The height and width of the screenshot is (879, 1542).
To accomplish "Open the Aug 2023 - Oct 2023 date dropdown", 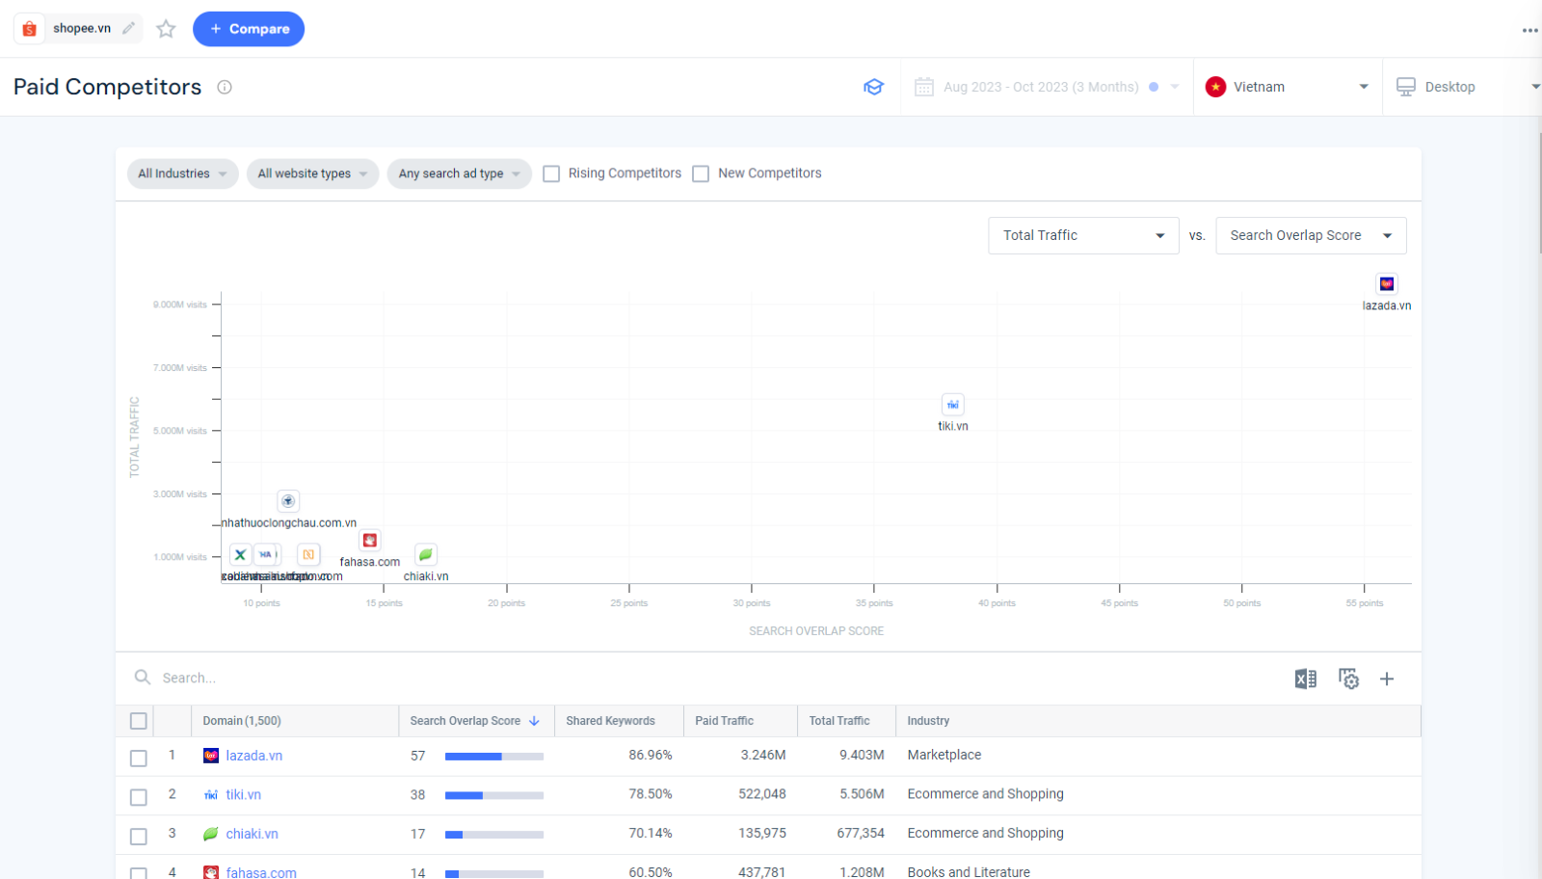I will click(x=1046, y=87).
